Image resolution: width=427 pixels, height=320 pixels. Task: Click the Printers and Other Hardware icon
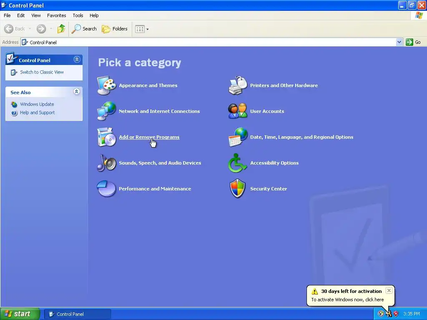click(x=238, y=85)
